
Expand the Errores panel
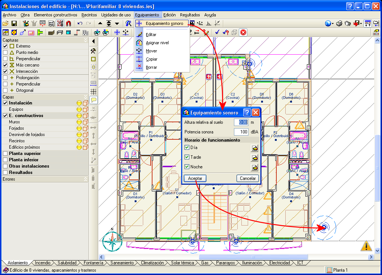pos(86,179)
